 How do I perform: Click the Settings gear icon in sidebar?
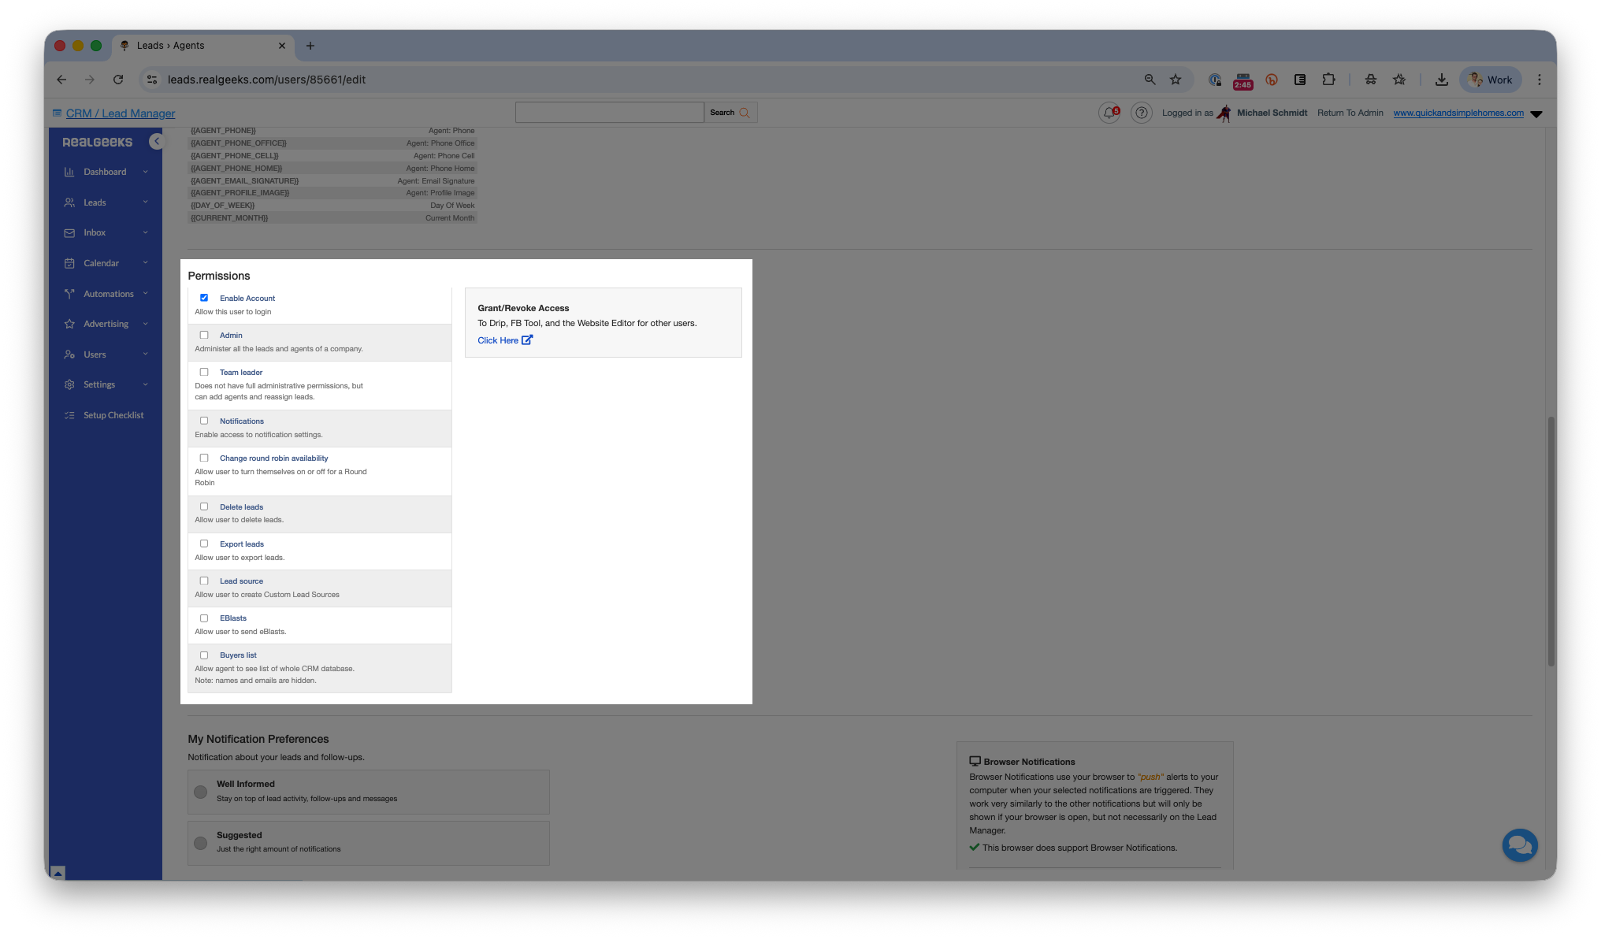point(69,384)
